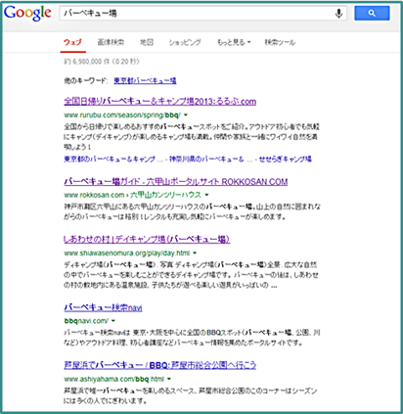403x414 pixels.
Task: Switch to the ショッピング tab
Action: (x=185, y=42)
